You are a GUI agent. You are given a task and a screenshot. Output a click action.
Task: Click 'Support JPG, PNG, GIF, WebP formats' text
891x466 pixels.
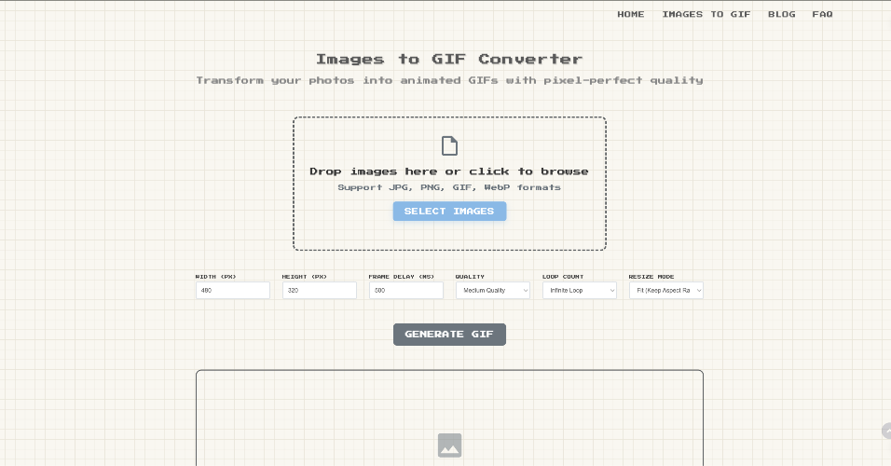(x=449, y=187)
